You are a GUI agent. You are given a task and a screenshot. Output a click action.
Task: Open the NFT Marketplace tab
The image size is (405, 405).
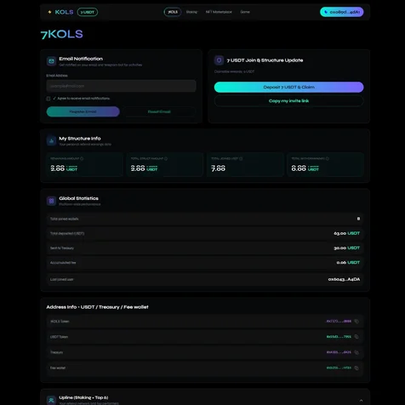tap(219, 12)
